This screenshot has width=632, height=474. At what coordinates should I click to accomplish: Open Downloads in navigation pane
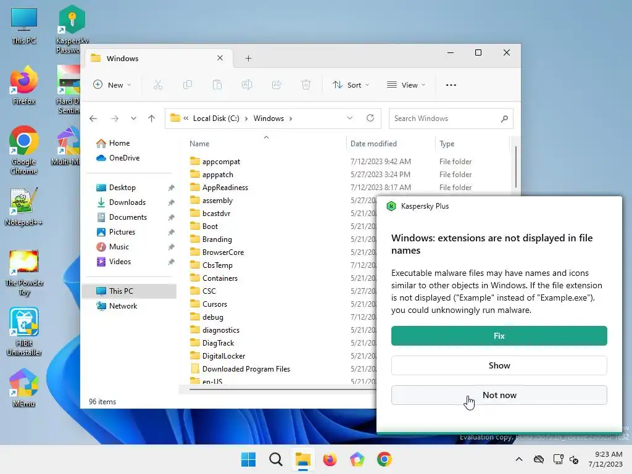(x=129, y=202)
